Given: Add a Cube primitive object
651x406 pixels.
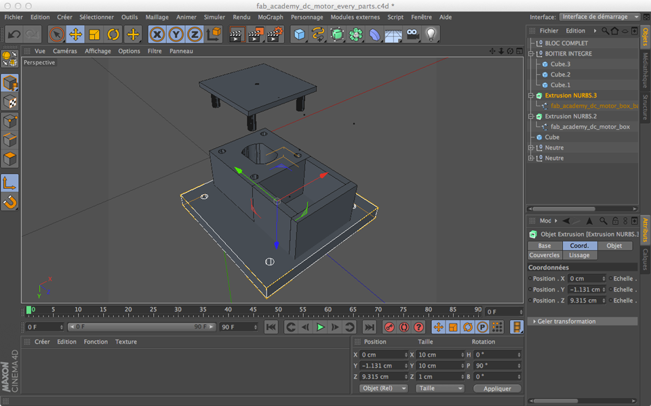Looking at the screenshot, I should click(x=300, y=34).
